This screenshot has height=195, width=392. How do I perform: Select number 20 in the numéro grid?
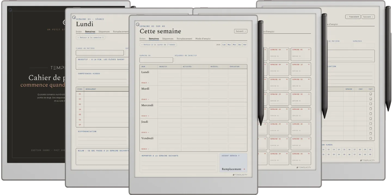point(370,149)
